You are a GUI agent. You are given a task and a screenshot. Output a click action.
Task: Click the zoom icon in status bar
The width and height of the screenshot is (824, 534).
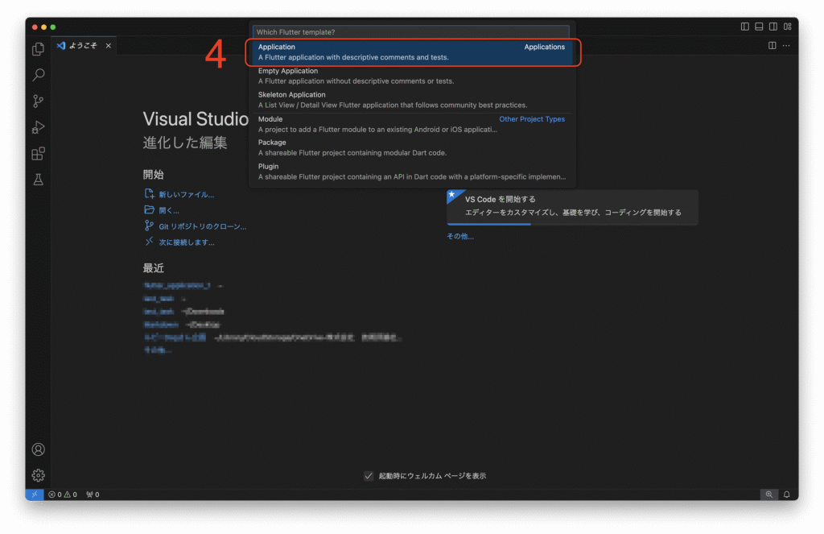pos(768,495)
